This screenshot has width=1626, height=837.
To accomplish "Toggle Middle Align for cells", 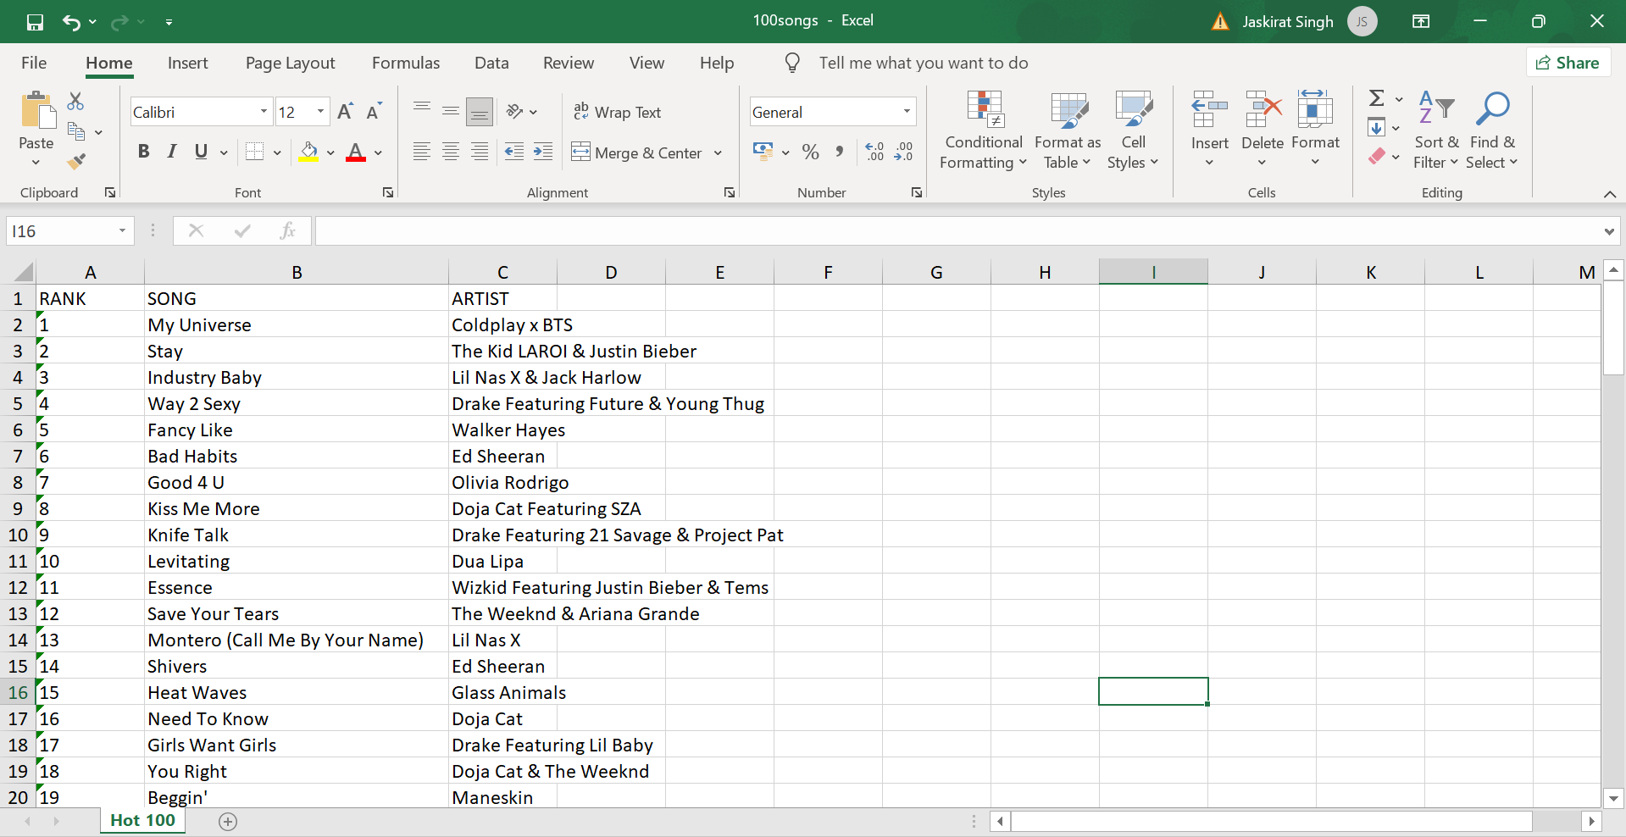I will [x=451, y=111].
